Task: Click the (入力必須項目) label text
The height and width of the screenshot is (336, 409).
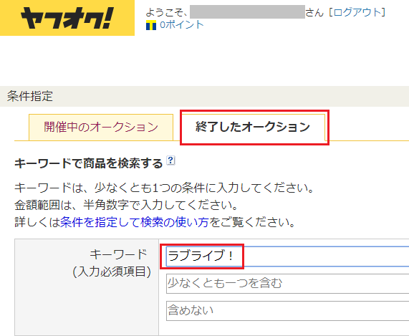Action: 112,272
